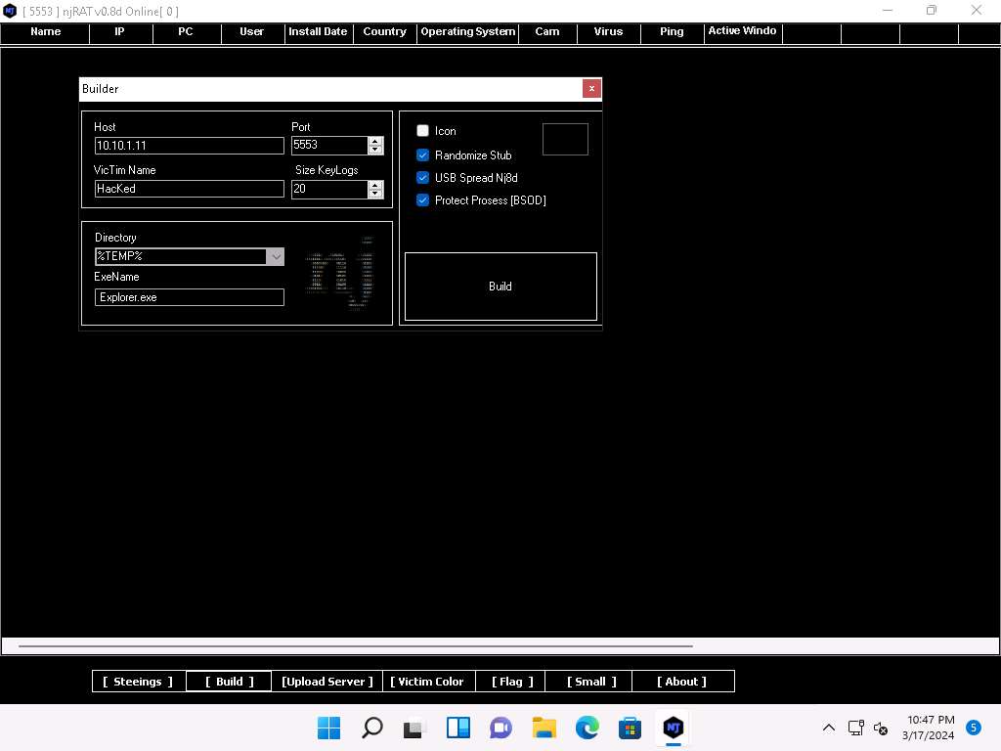The image size is (1001, 751).
Task: Click the [ Victim Color ] button
Action: point(427,682)
